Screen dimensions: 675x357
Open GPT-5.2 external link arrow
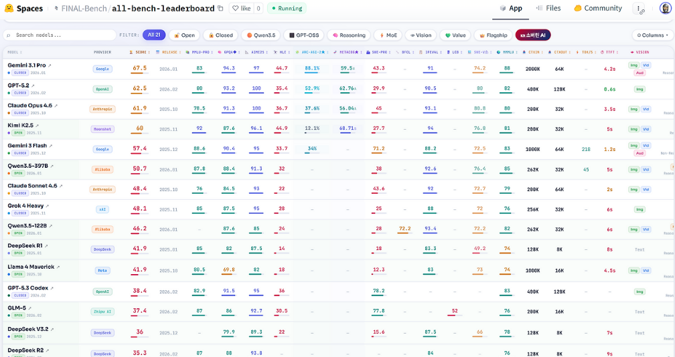33,86
